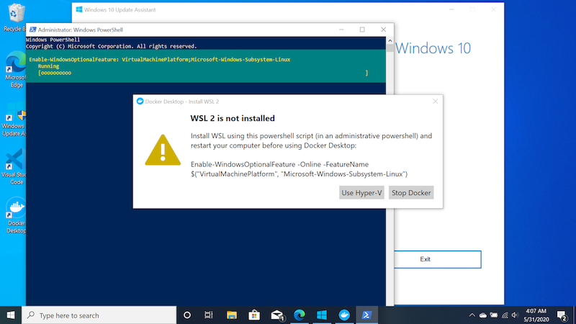The image size is (576, 324).
Task: Close the PowerShell window
Action: point(384,30)
